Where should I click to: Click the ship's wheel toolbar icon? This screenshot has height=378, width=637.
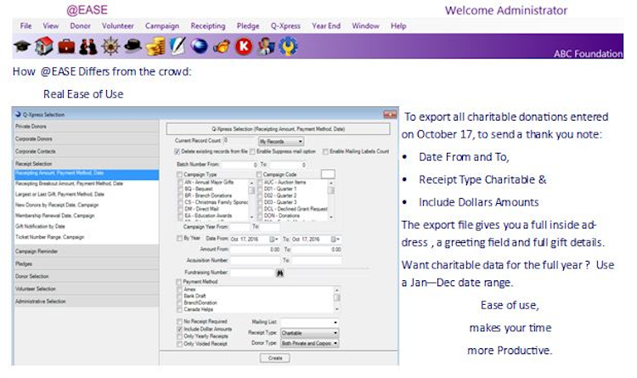(x=110, y=47)
